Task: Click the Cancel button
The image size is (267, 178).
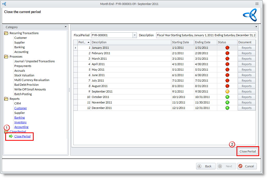Action: pos(247,166)
